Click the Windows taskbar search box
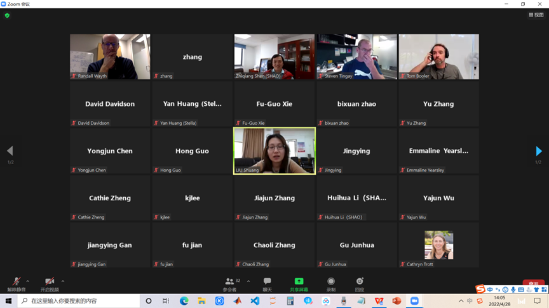Screen dimensions: 549x308 tap(79, 301)
